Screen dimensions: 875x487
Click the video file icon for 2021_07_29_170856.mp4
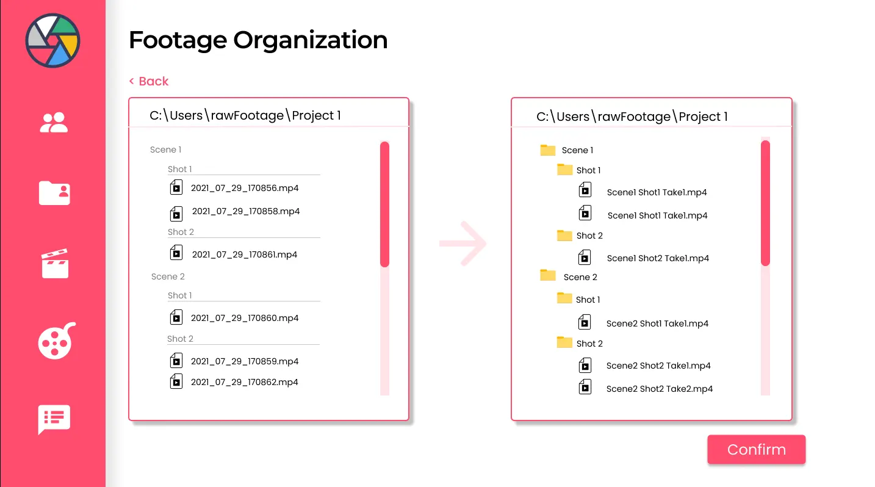176,187
